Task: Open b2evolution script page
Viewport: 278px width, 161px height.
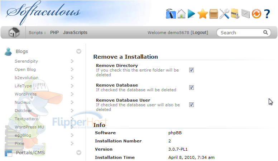Action: 27,78
